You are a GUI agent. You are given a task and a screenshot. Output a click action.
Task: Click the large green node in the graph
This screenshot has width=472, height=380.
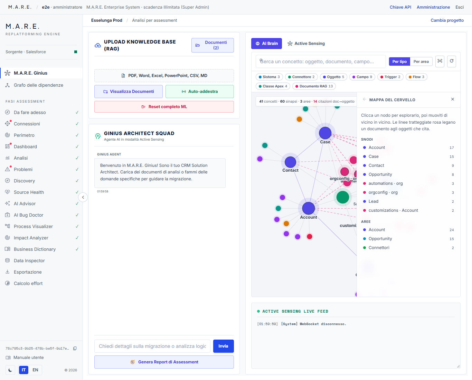343,197
